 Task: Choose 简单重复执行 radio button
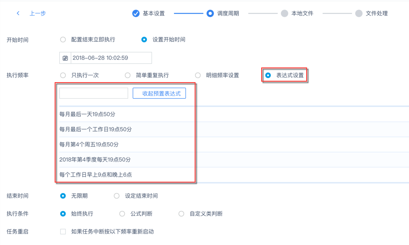coord(128,75)
